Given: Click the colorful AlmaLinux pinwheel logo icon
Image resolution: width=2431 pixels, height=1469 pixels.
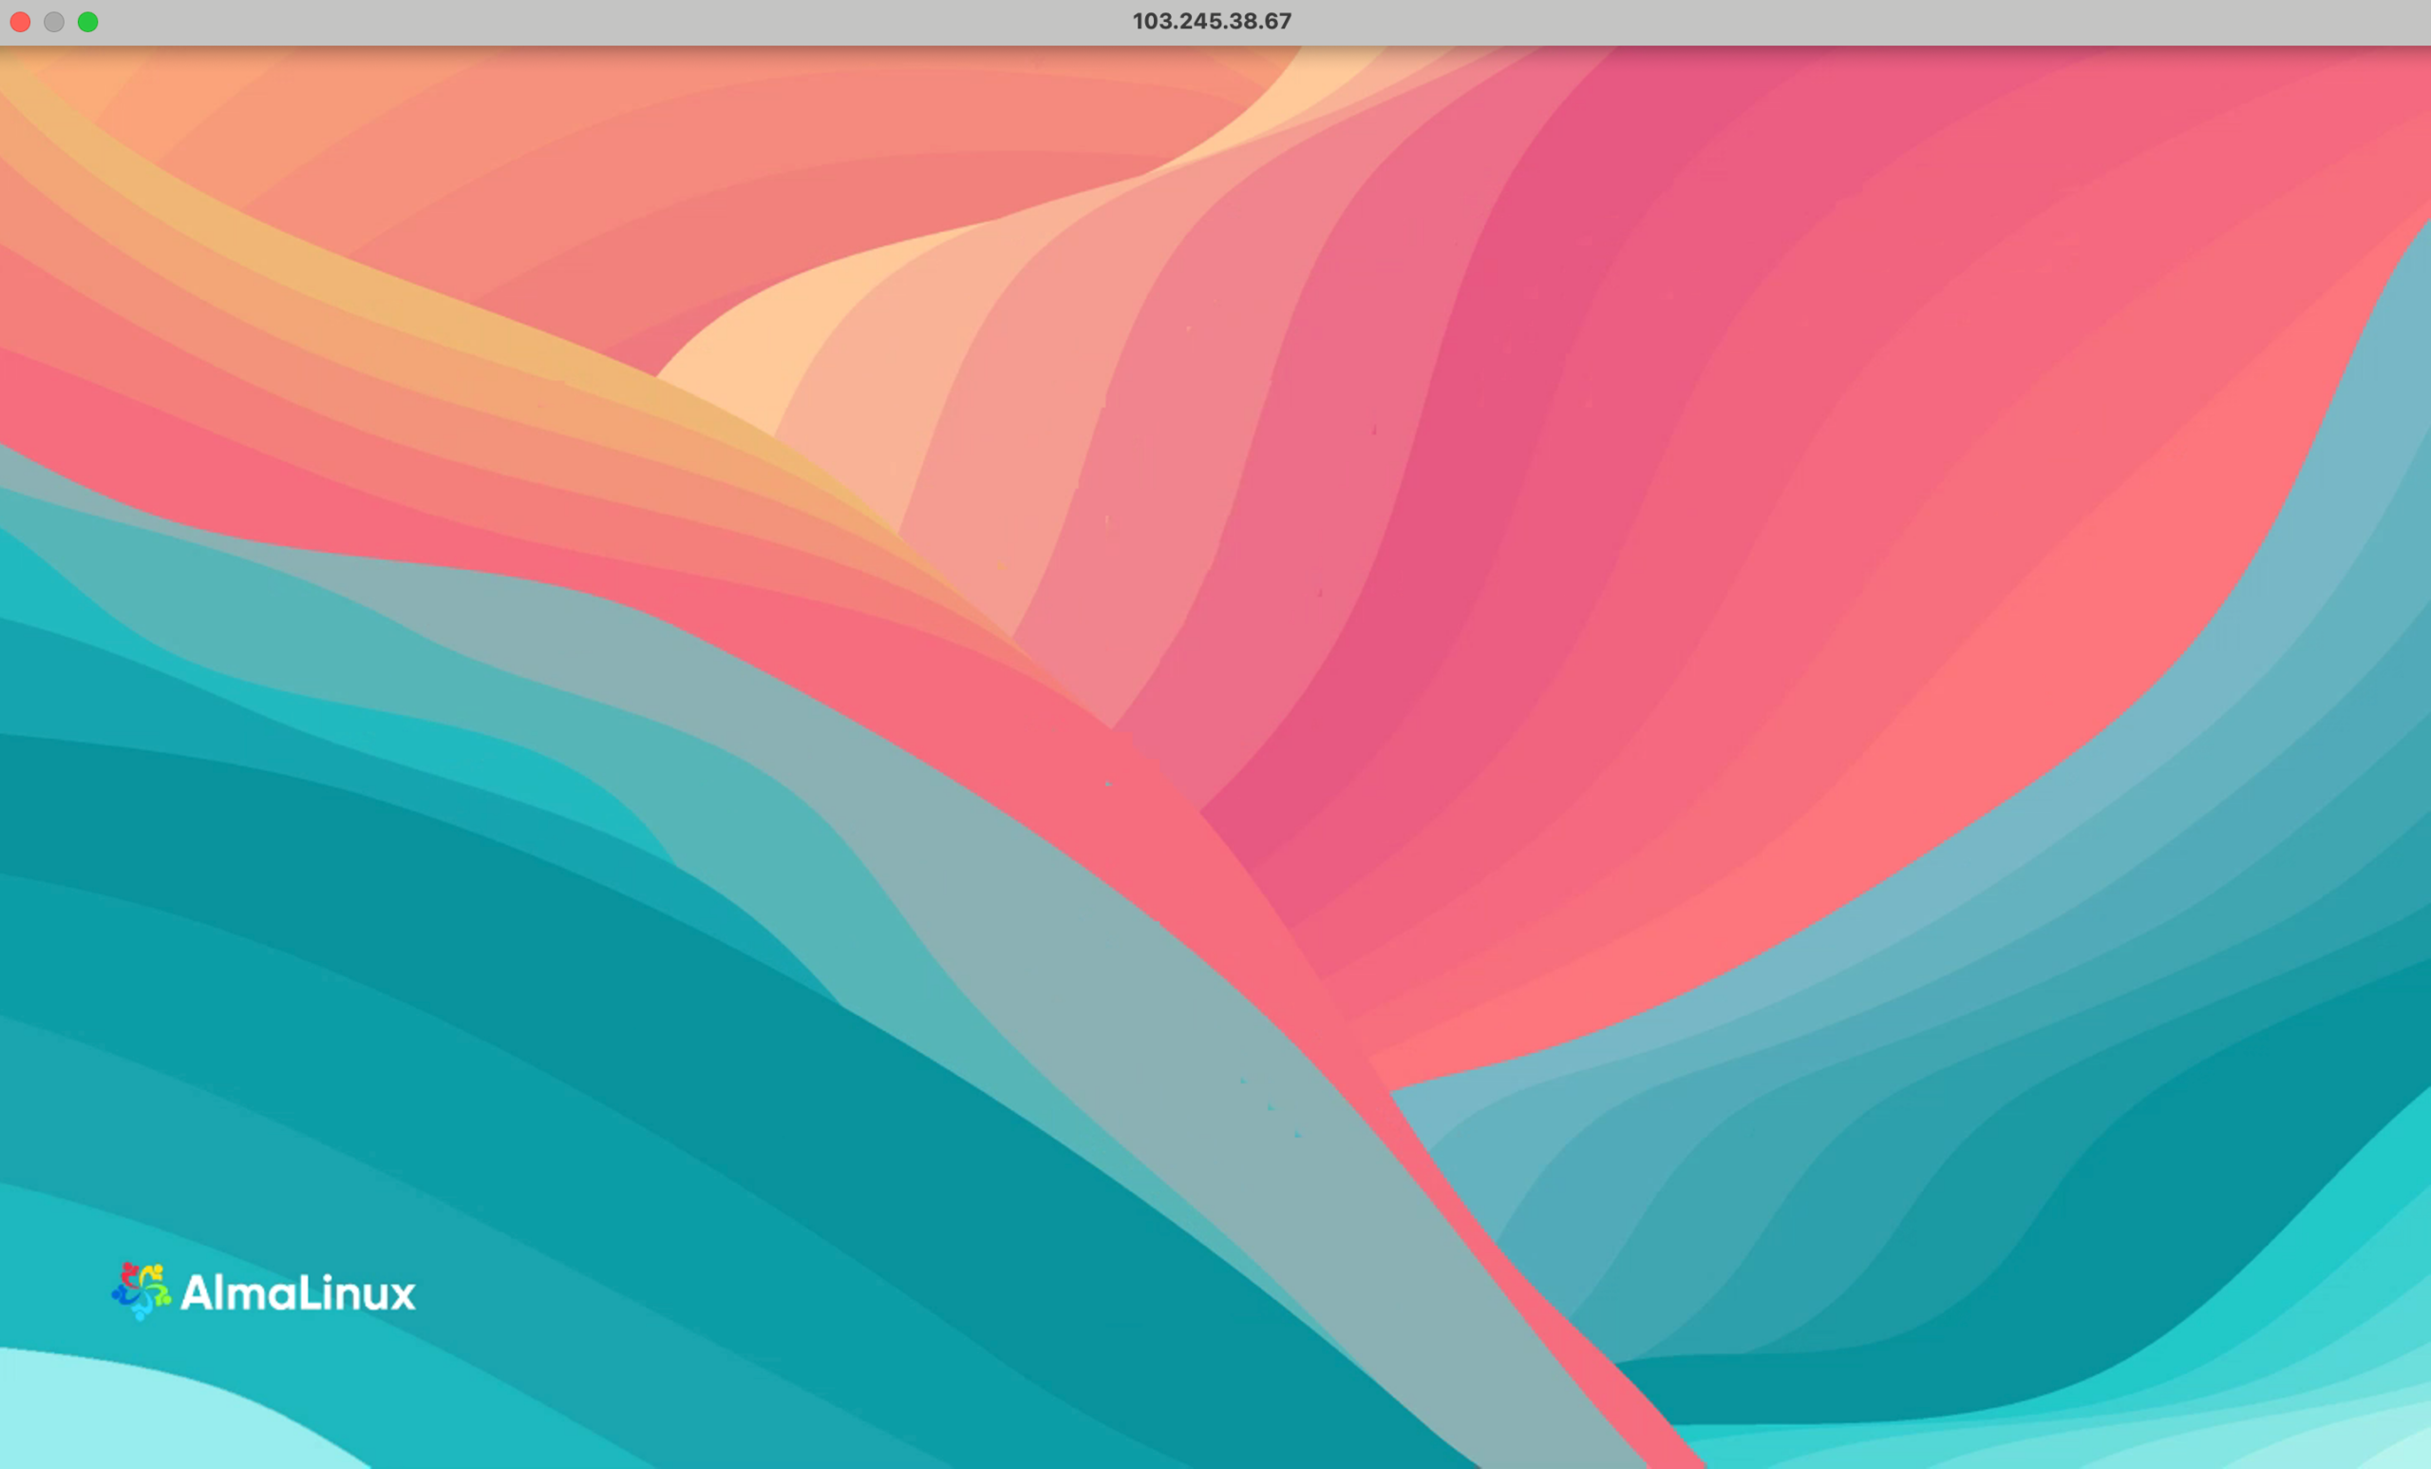Looking at the screenshot, I should (x=141, y=1290).
